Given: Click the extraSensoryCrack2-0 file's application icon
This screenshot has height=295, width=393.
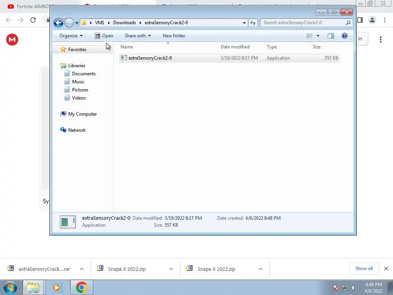Looking at the screenshot, I should coord(124,58).
